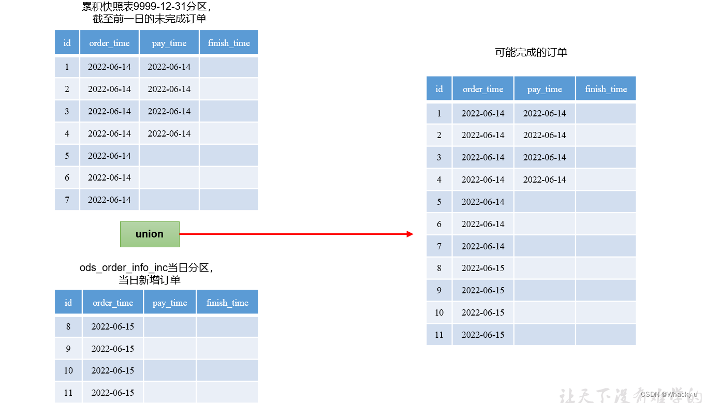Select row 5 order_time in 累积快照表 table
The width and height of the screenshot is (705, 403).
pos(109,156)
